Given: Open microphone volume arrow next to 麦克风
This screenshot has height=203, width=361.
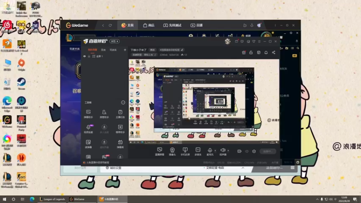Looking at the screenshot, I should coord(215,151).
